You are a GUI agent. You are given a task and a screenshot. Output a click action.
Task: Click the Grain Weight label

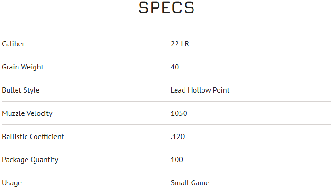point(23,67)
